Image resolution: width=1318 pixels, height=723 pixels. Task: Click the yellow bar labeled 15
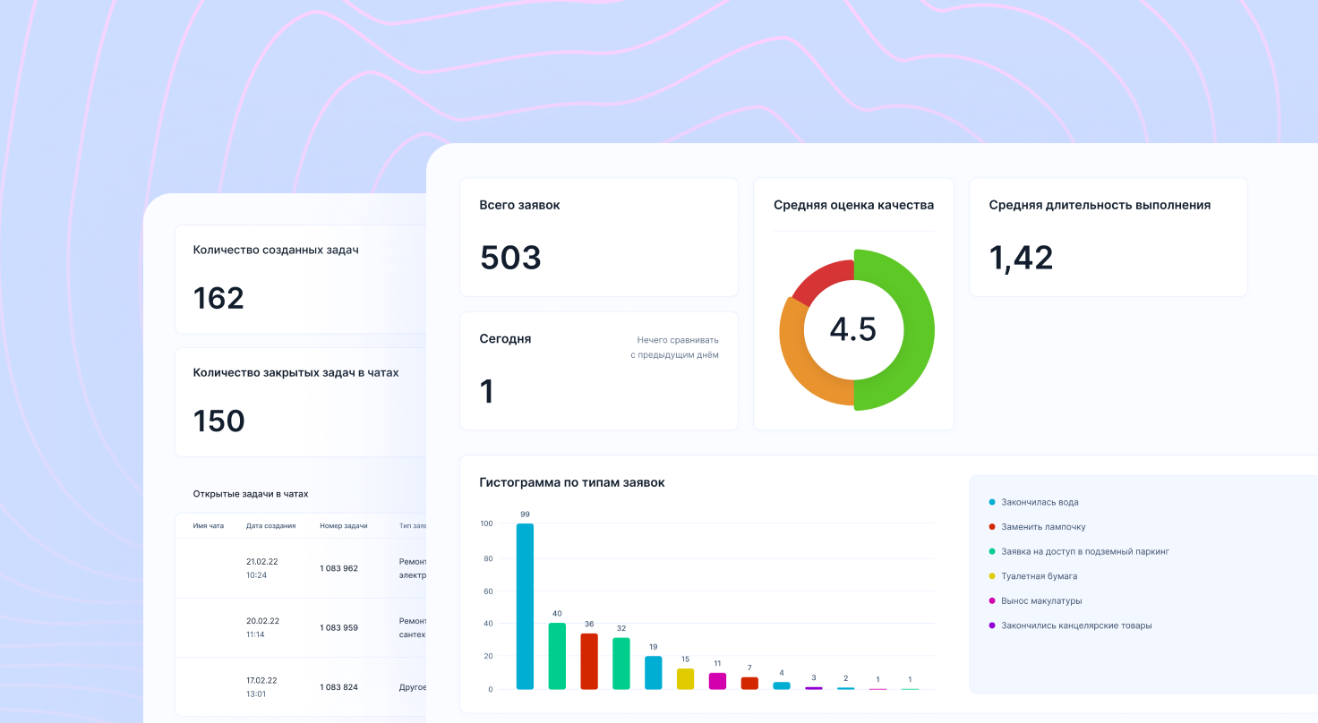[685, 678]
